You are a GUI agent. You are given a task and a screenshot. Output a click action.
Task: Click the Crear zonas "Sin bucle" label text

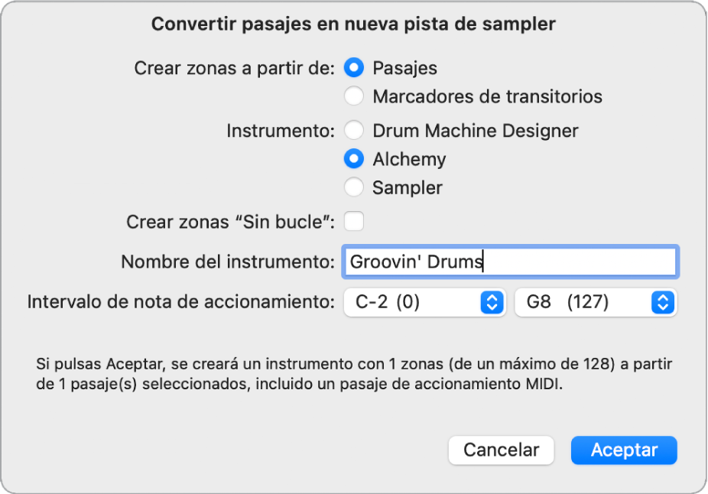[x=230, y=223]
